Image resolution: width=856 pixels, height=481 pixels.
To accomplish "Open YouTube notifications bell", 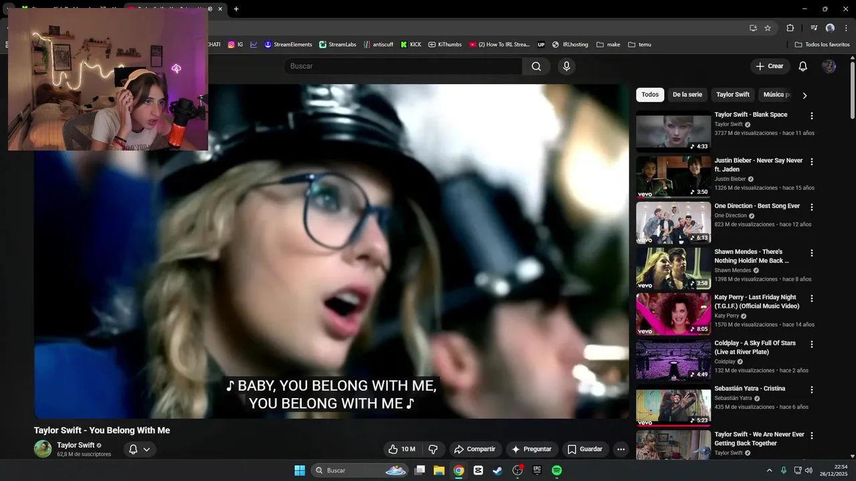I will [x=803, y=66].
